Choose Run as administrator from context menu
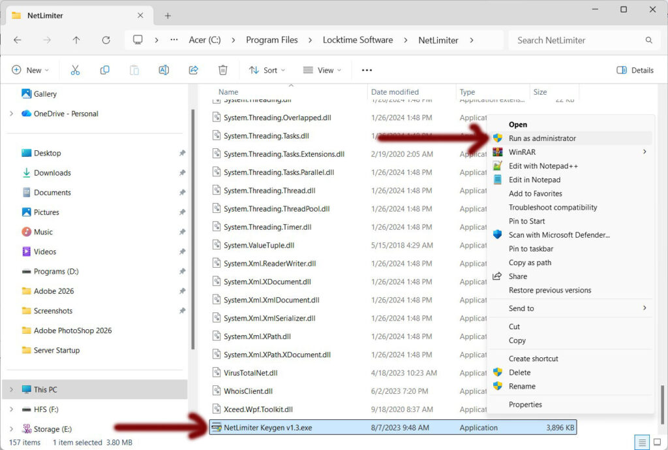 click(x=542, y=138)
